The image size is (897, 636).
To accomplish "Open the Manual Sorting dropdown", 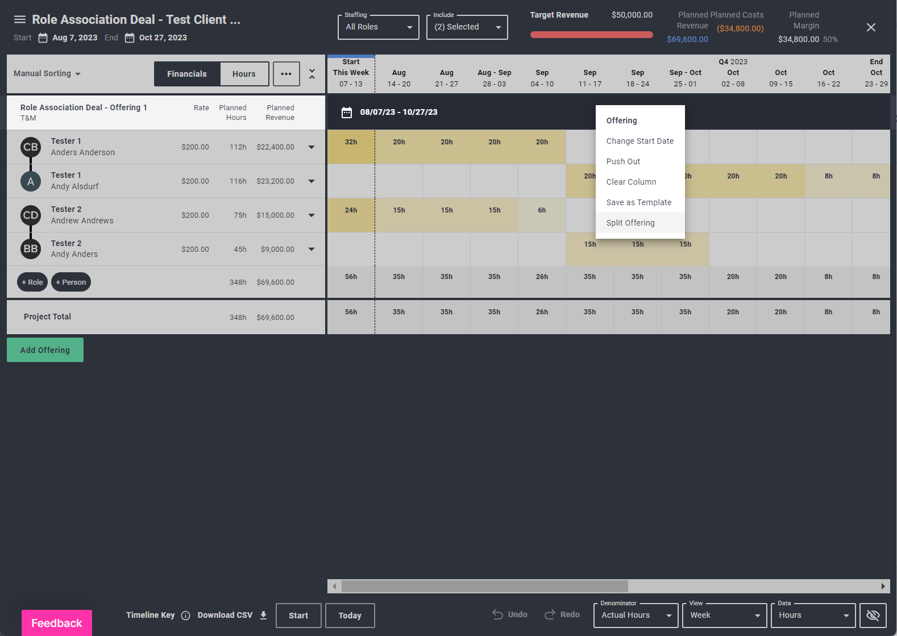I will pos(47,74).
